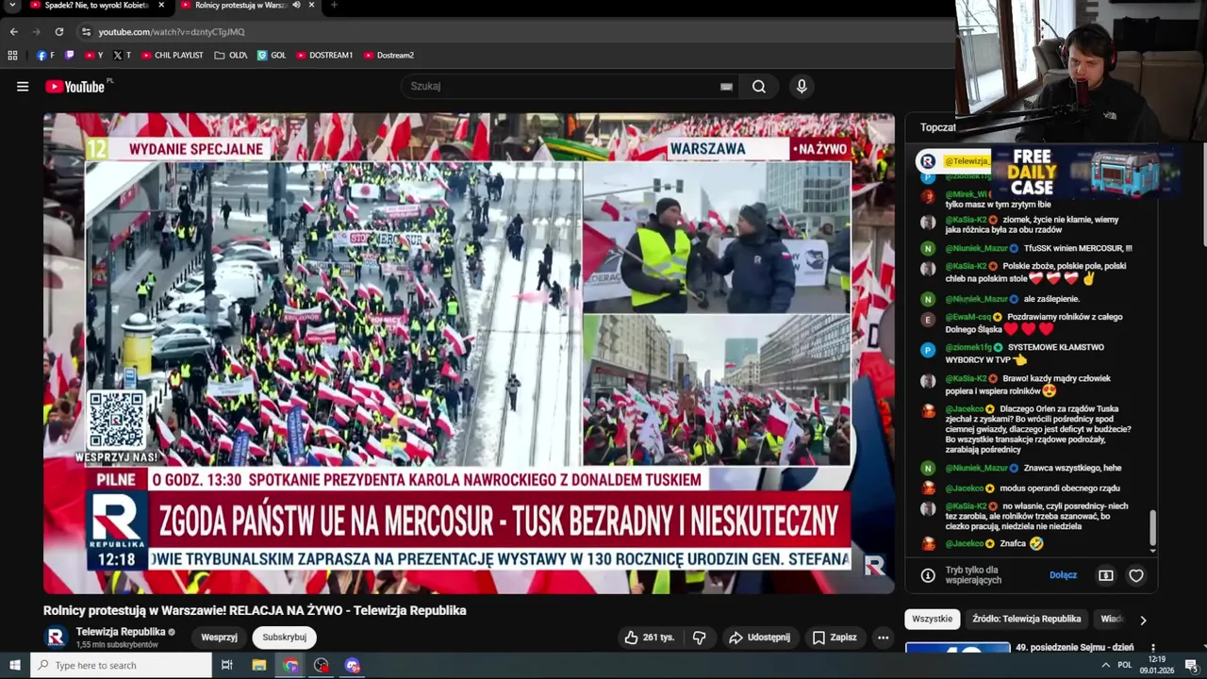Click the live chat scrollbar thumb
1207x679 pixels.
pos(1151,529)
